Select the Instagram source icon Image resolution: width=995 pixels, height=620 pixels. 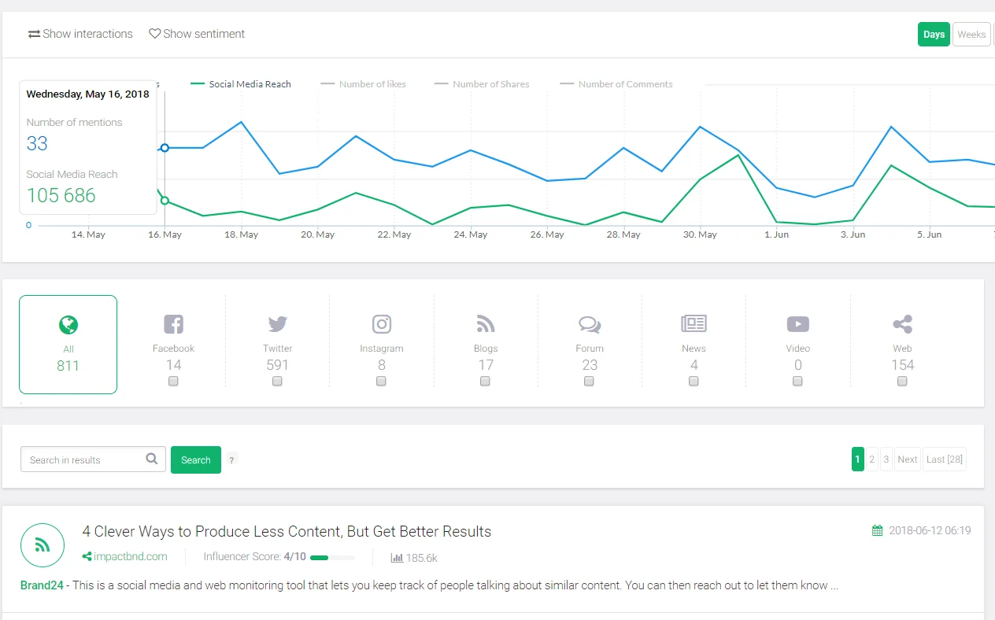(x=381, y=323)
